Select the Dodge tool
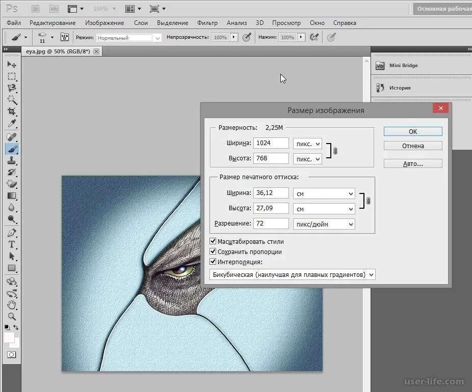This screenshot has width=472, height=392. (12, 219)
